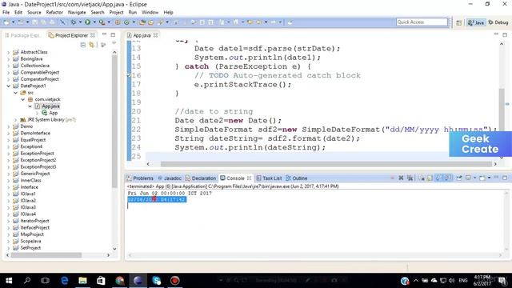Collapse the src folder node

click(16, 93)
